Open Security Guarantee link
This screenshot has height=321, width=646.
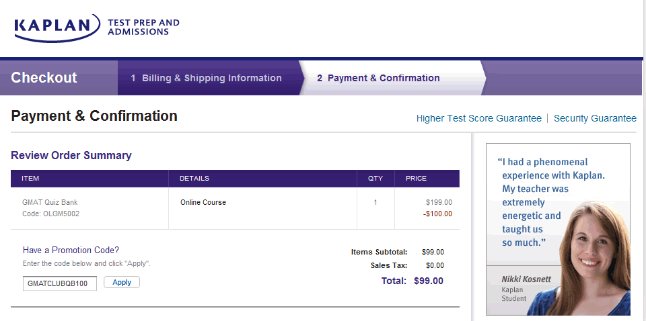[595, 118]
